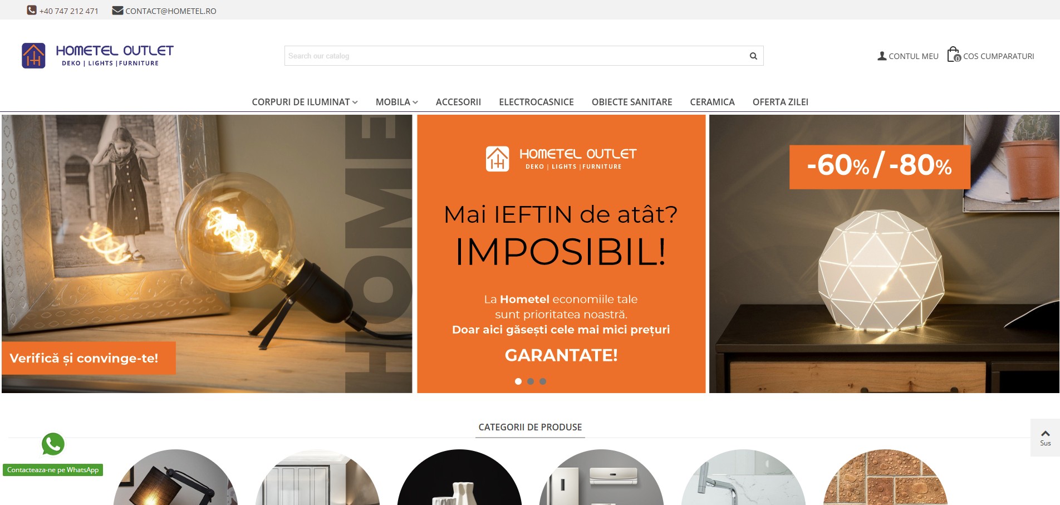
Task: Click Contacteaza-ne pe WhatsApp button
Action: coord(53,470)
